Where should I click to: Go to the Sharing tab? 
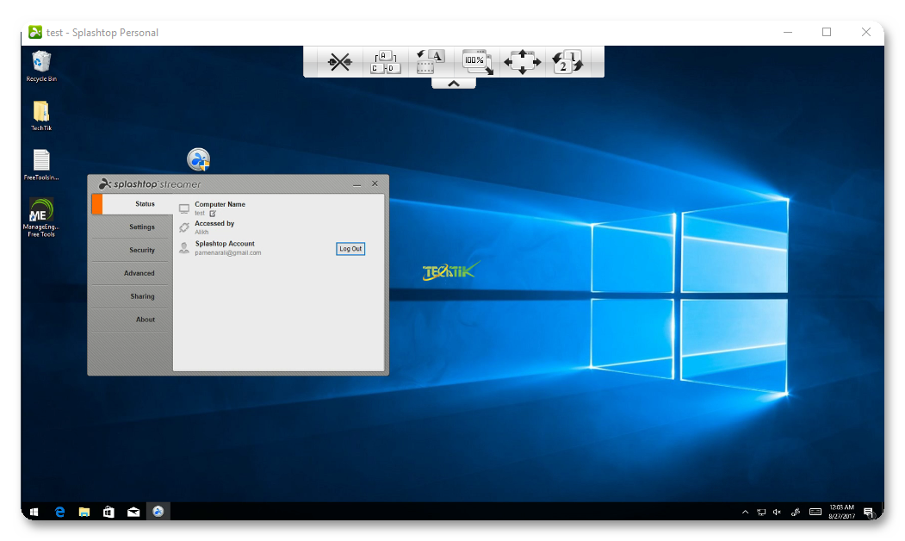(x=142, y=297)
